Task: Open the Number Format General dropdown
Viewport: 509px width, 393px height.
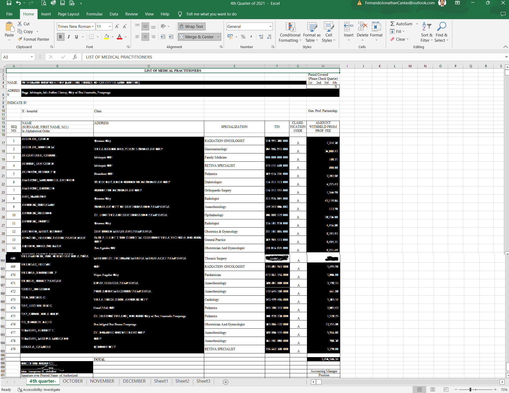Action: [x=270, y=26]
